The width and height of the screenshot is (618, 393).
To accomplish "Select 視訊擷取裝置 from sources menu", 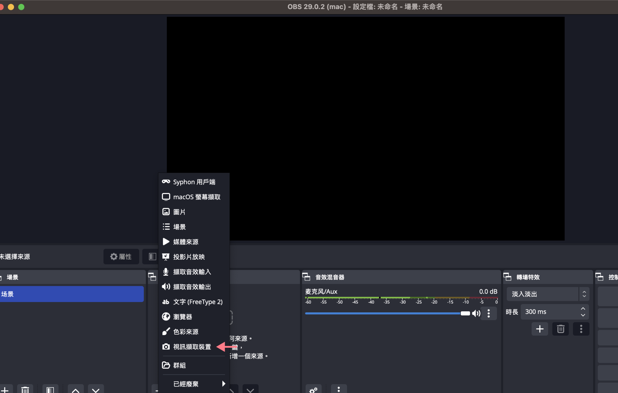I will pyautogui.click(x=192, y=347).
